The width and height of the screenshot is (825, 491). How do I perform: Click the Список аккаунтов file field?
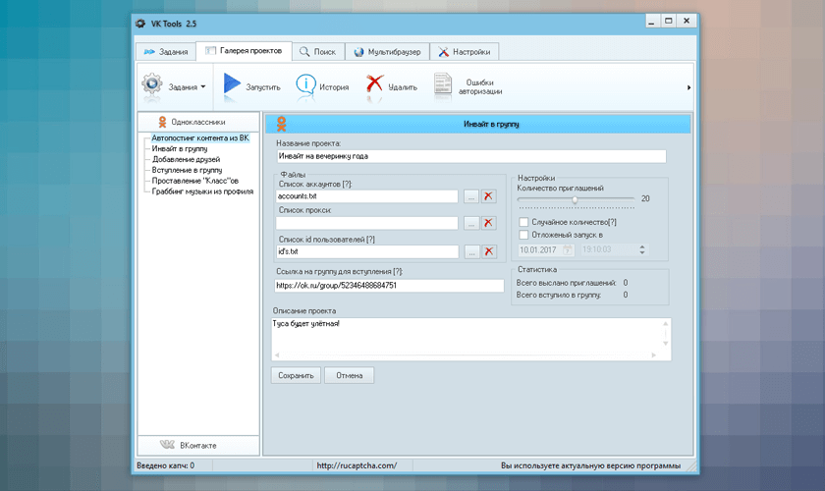[367, 196]
